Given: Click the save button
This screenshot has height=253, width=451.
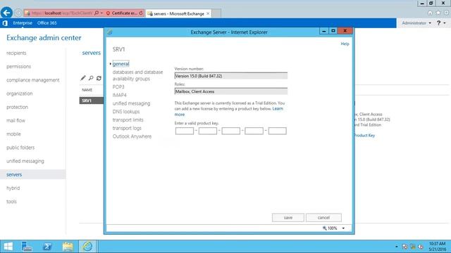Looking at the screenshot, I should tap(288, 218).
